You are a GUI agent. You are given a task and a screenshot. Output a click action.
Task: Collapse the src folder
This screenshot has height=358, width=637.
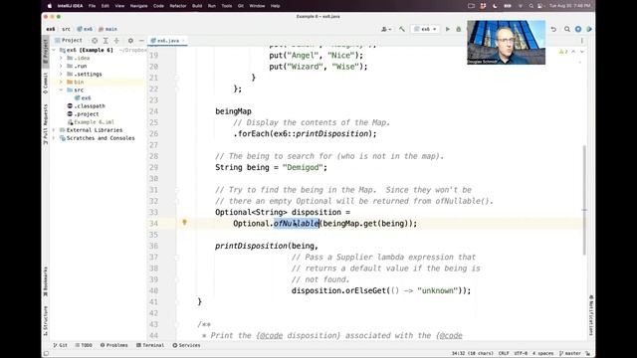pyautogui.click(x=61, y=89)
